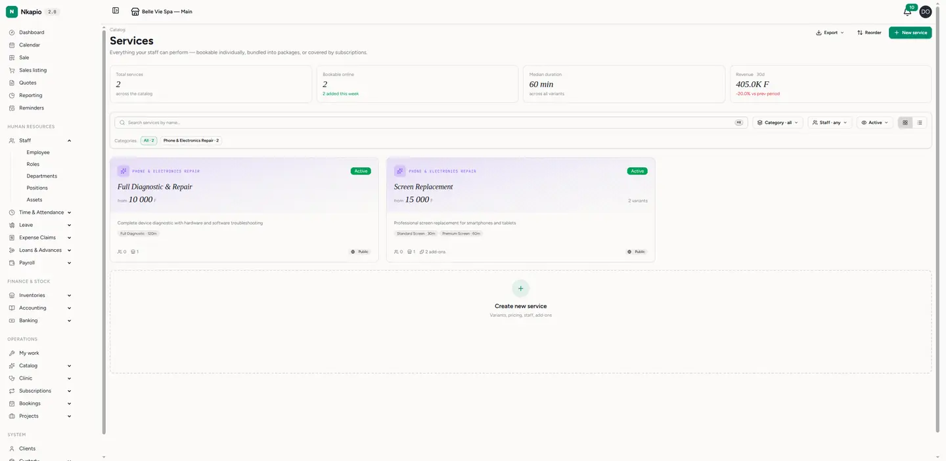Open the notifications bell

(907, 11)
